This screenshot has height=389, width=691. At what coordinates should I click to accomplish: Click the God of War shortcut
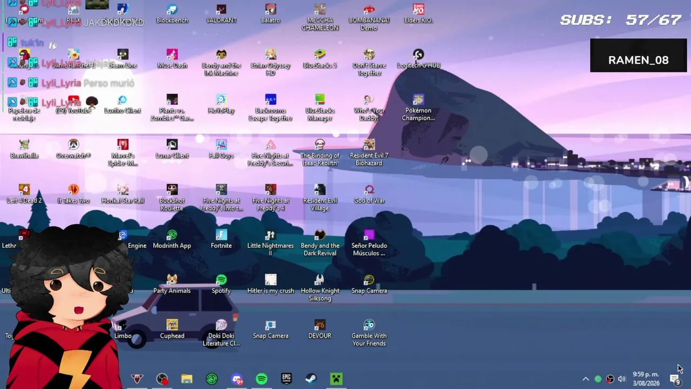pyautogui.click(x=369, y=194)
